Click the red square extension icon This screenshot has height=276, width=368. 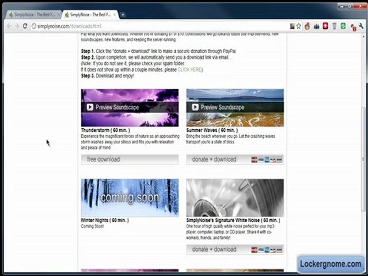(325, 26)
